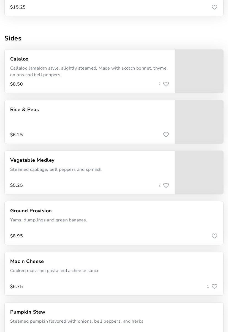
Task: Open the Calaloo menu item
Action: tap(19, 59)
